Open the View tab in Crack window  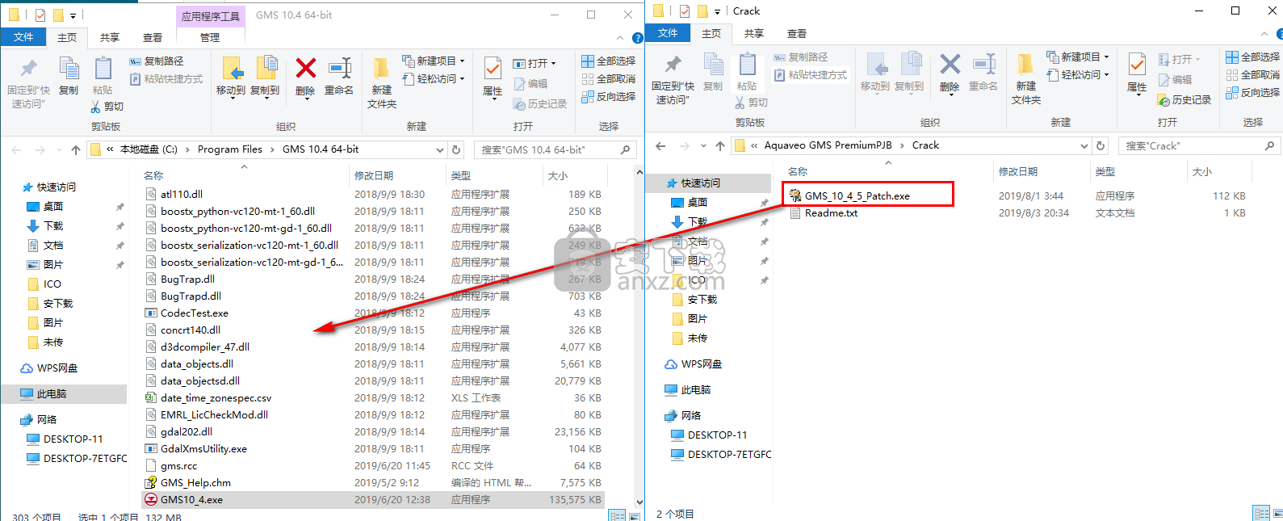pyautogui.click(x=797, y=33)
